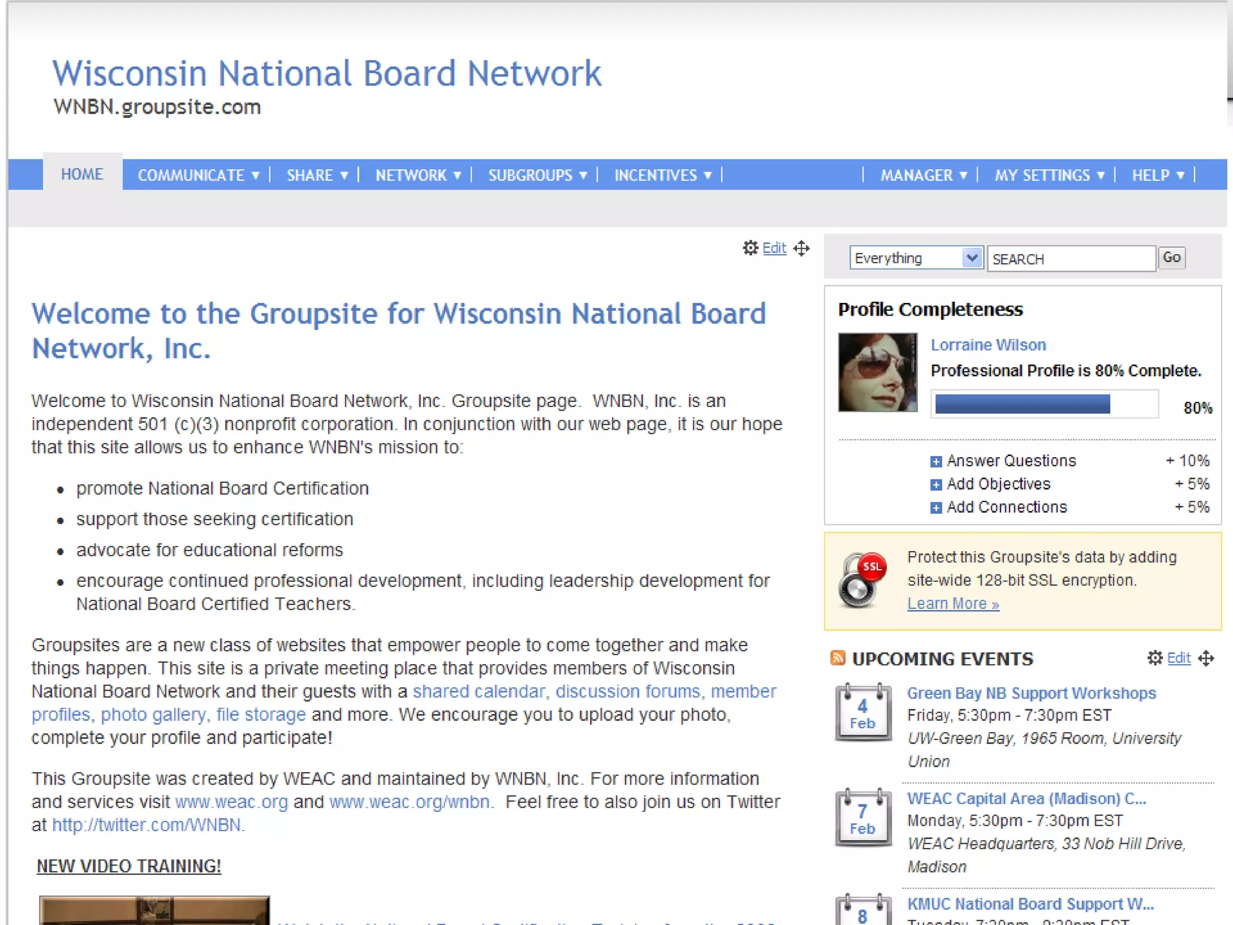The height and width of the screenshot is (925, 1233).
Task: Click the Edit link above the welcome heading
Action: coord(774,248)
